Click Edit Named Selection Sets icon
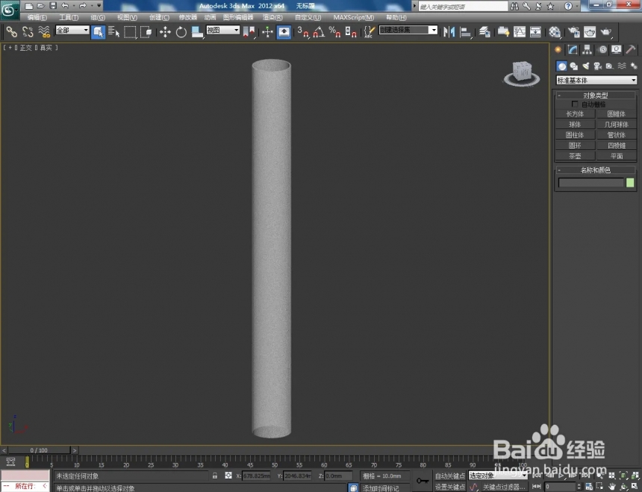 pos(369,32)
